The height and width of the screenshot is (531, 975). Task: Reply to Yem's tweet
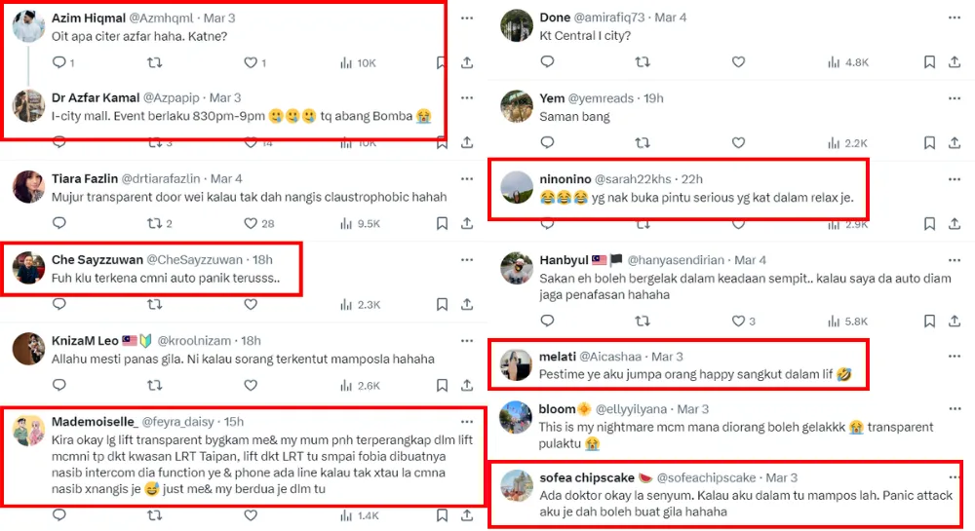[x=547, y=142]
